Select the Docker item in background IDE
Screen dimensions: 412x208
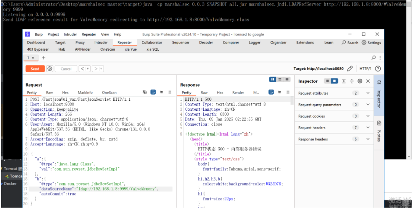point(10,184)
